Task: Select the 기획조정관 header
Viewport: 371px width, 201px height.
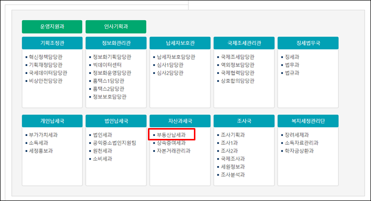Action: [52, 43]
